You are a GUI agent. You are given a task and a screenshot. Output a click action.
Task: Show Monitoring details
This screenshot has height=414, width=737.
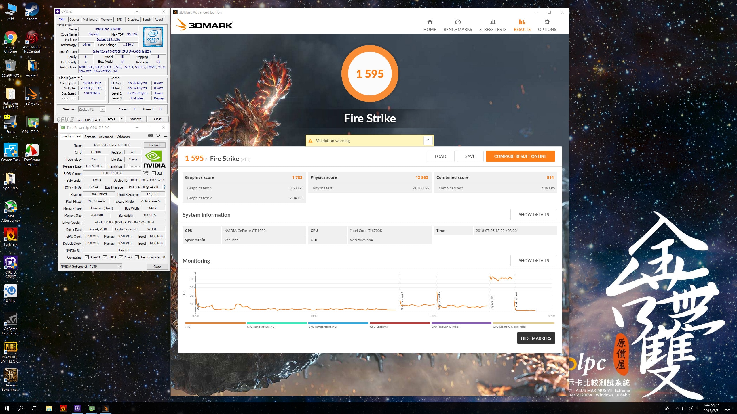tap(533, 261)
